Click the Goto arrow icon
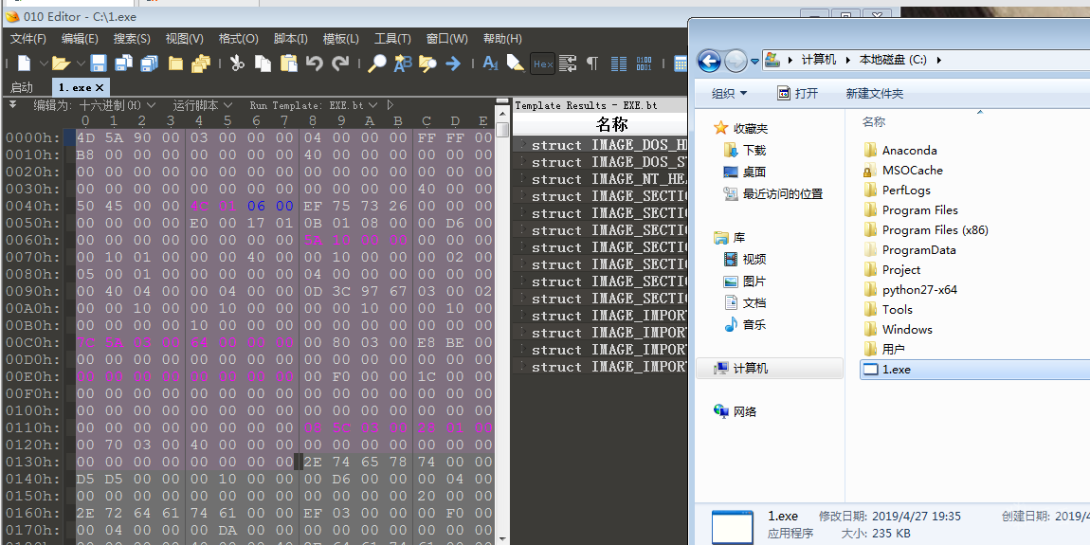The width and height of the screenshot is (1090, 545). pos(453,64)
